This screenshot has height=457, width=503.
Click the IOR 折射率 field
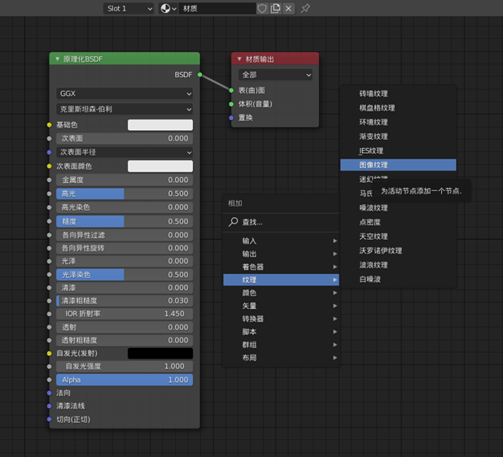125,313
